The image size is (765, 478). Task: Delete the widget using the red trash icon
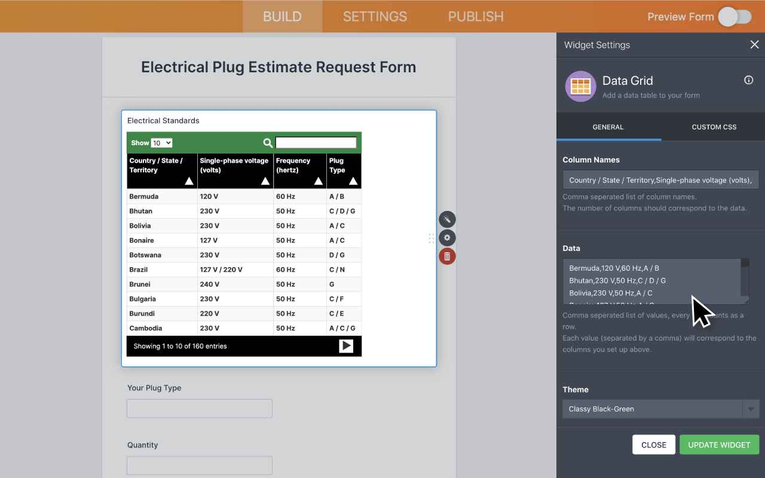447,256
